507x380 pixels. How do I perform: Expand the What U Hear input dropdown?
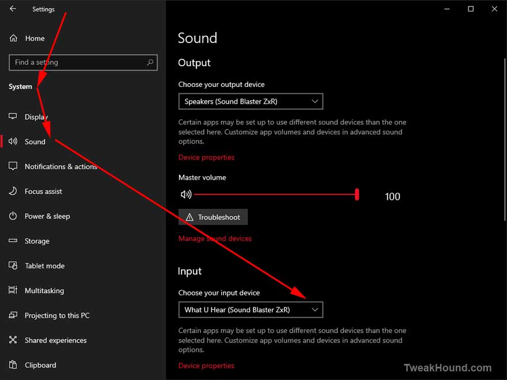pos(251,310)
